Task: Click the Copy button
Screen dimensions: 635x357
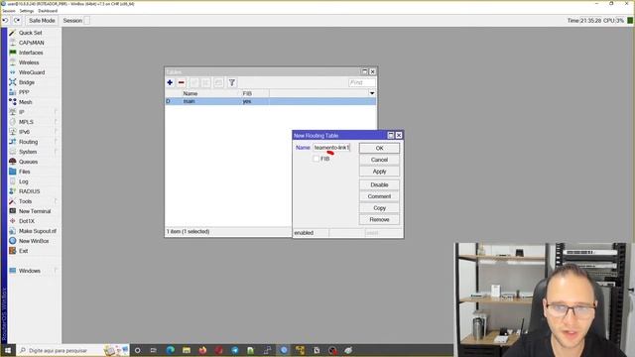Action: [379, 208]
